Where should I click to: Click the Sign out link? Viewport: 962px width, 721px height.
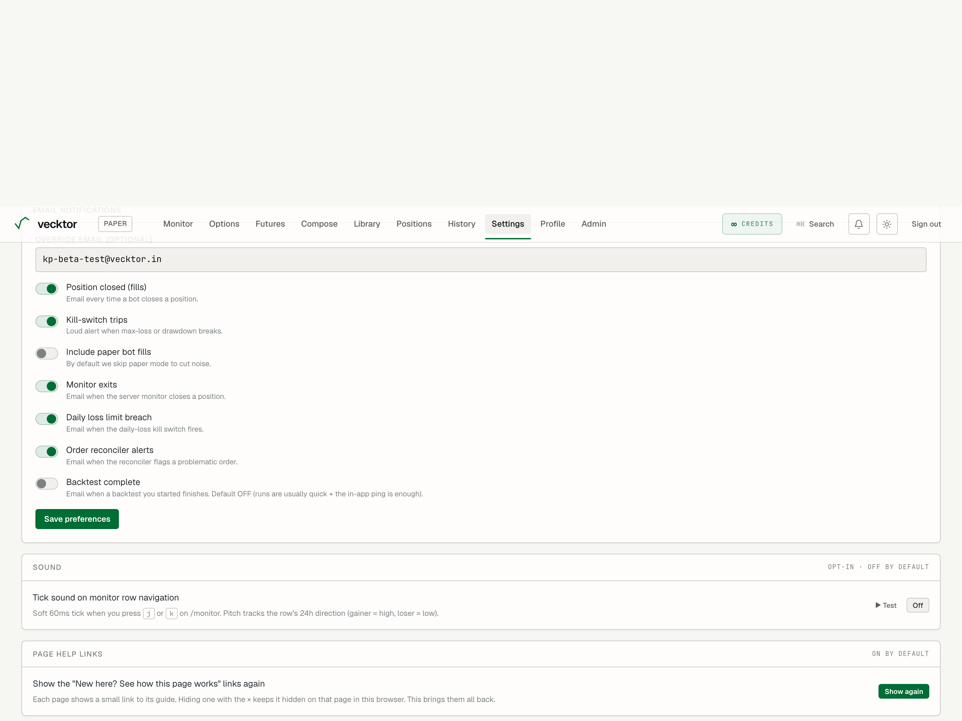click(926, 224)
